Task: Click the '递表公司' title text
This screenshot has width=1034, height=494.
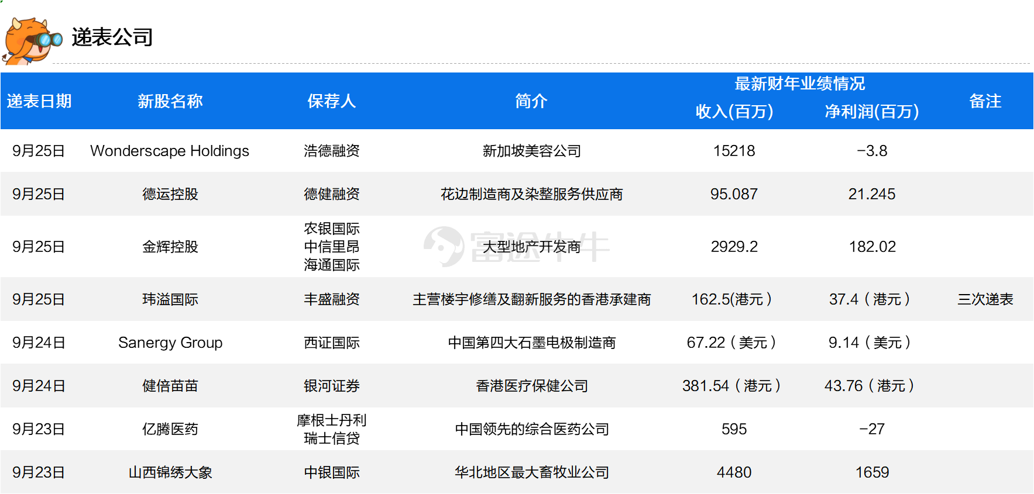Action: [x=112, y=37]
